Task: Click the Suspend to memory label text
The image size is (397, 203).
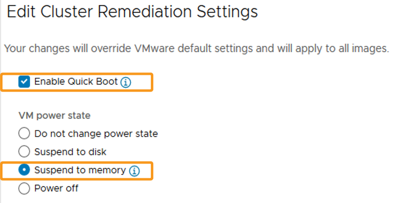Action: [80, 170]
